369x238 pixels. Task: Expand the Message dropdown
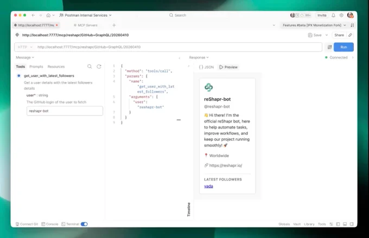[25, 57]
